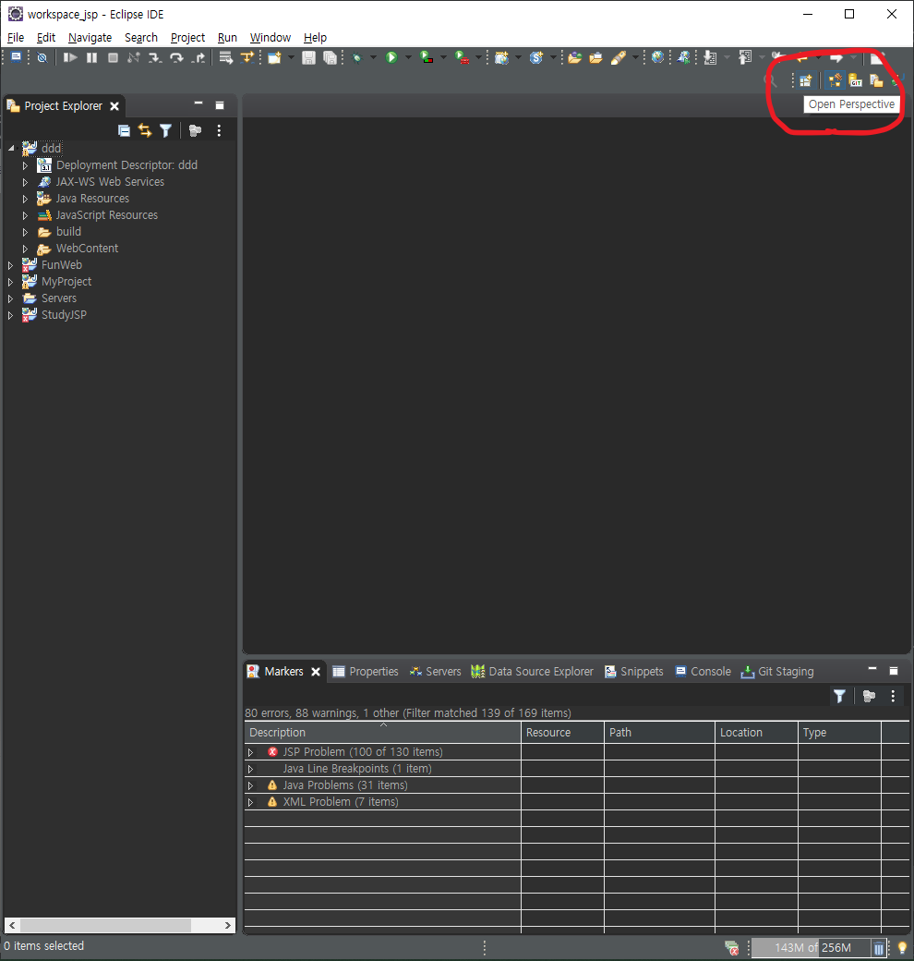
Task: Click scroll right arrow in Project Explorer
Action: click(228, 925)
